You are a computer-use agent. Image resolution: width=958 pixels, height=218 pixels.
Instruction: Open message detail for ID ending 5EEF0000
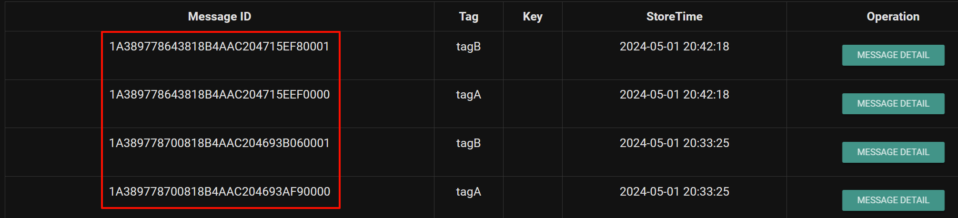click(893, 104)
